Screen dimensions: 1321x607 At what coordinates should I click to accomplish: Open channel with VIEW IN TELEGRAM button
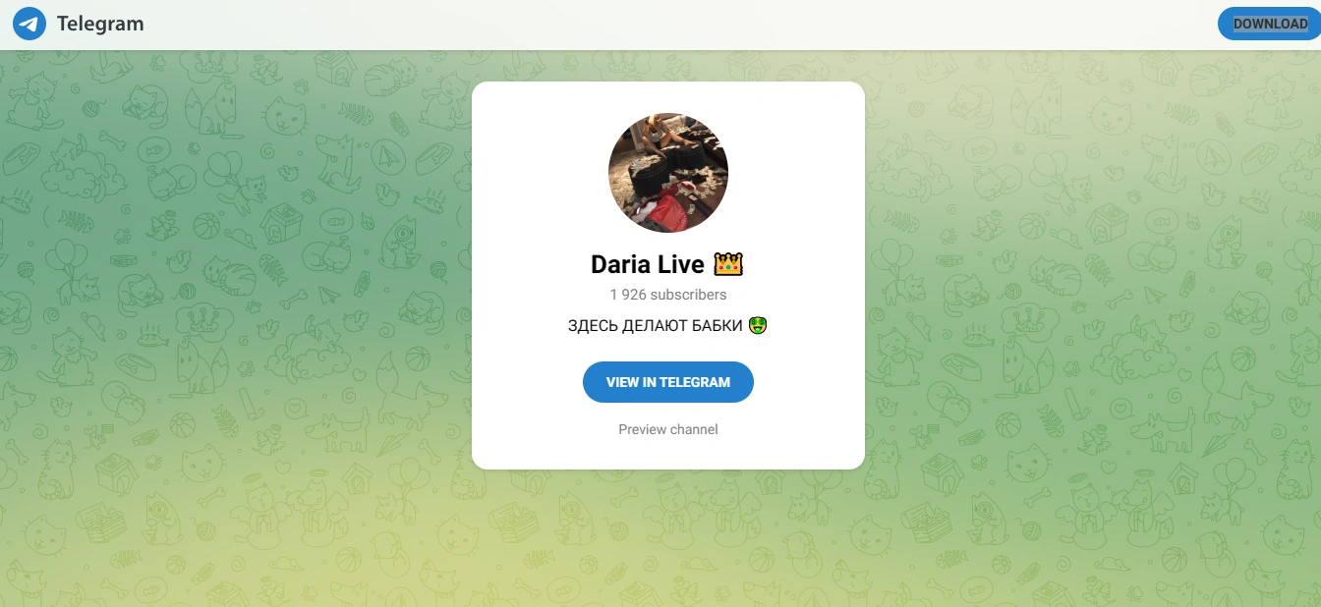point(668,382)
